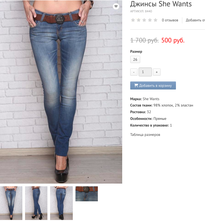This screenshot has width=205, height=222.
Task: Open the main jeans product photo
Action: coord(61,92)
